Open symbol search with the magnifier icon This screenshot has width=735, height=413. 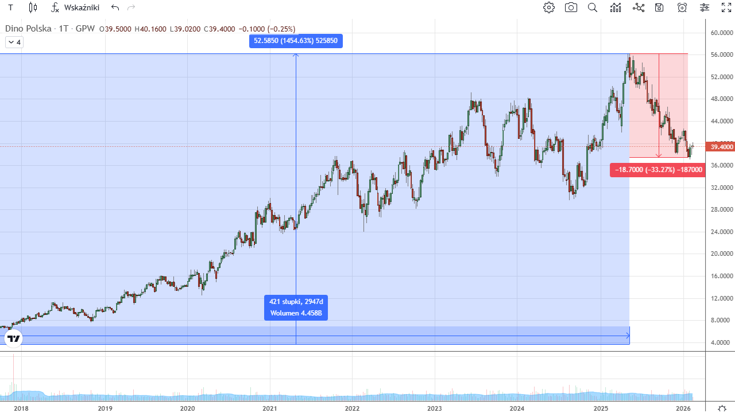[x=593, y=7]
